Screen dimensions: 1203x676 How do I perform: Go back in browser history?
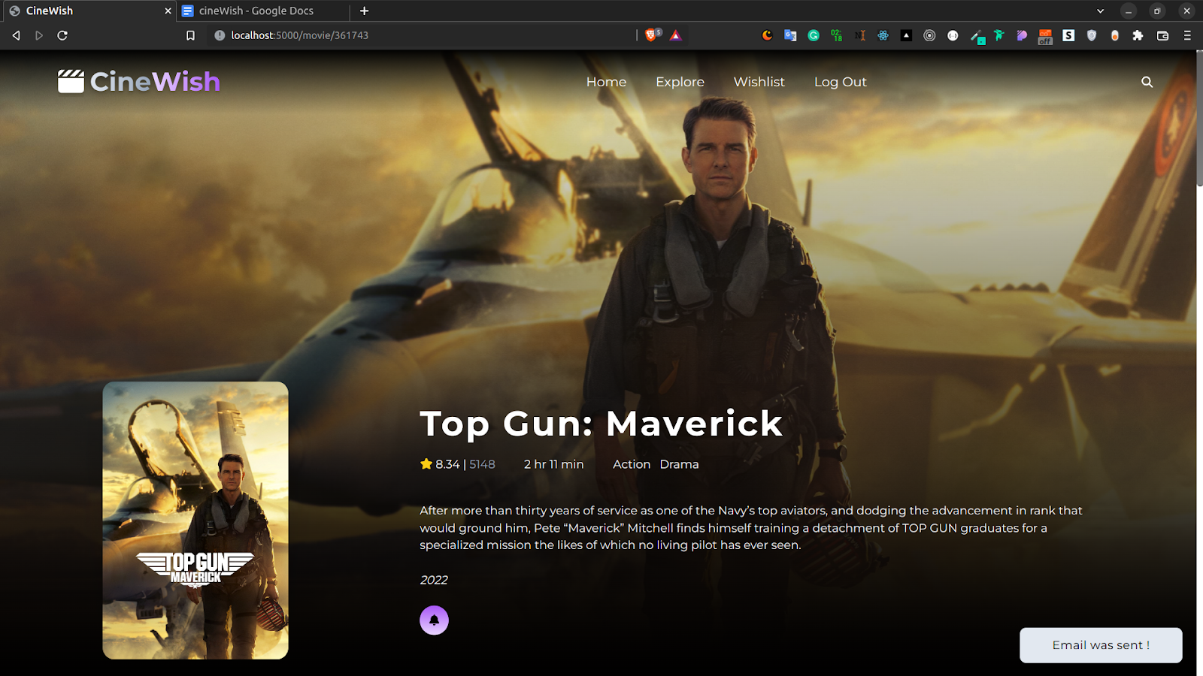(x=16, y=35)
